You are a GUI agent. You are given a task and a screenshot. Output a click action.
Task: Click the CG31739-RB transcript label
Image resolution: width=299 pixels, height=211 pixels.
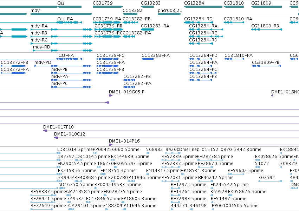click(x=108, y=26)
